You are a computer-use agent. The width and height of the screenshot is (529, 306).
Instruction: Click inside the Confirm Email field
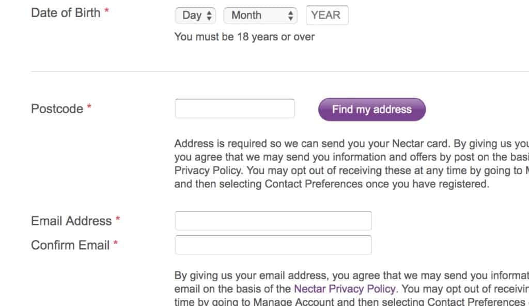(273, 244)
